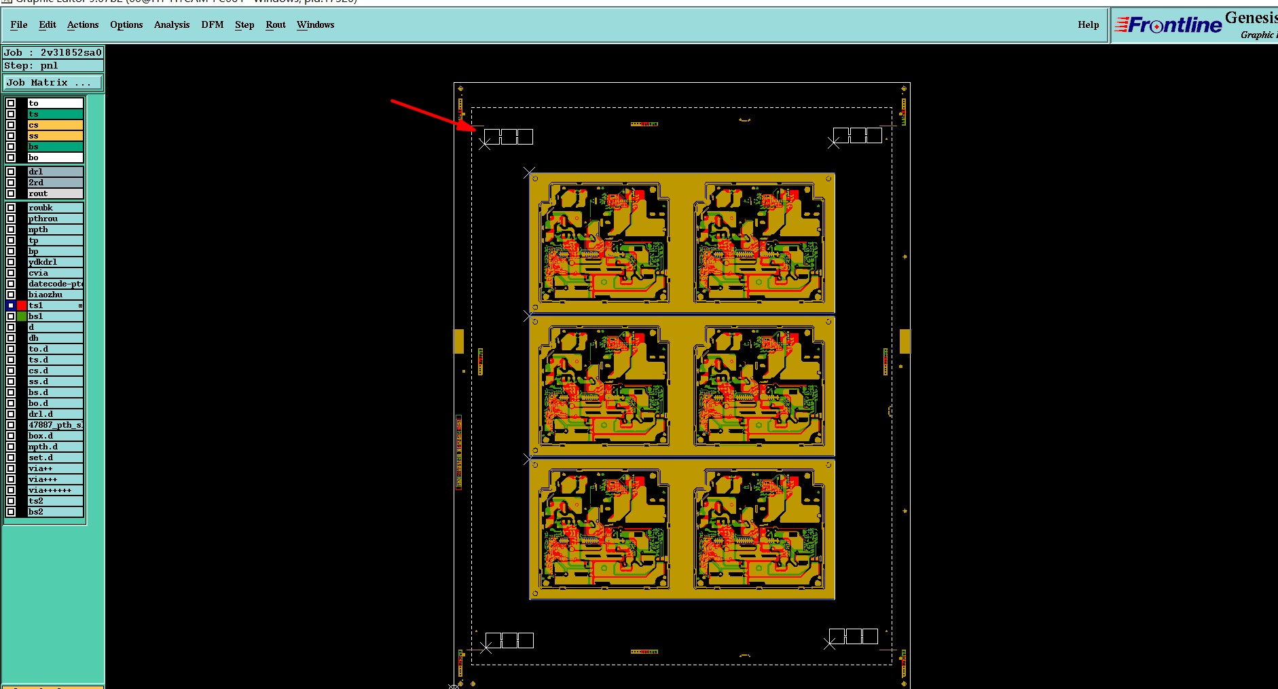1278x689 pixels.
Task: Select the ts.d layer name
Action: pyautogui.click(x=55, y=360)
